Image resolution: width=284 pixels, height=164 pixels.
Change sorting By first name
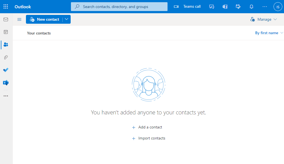[269, 33]
